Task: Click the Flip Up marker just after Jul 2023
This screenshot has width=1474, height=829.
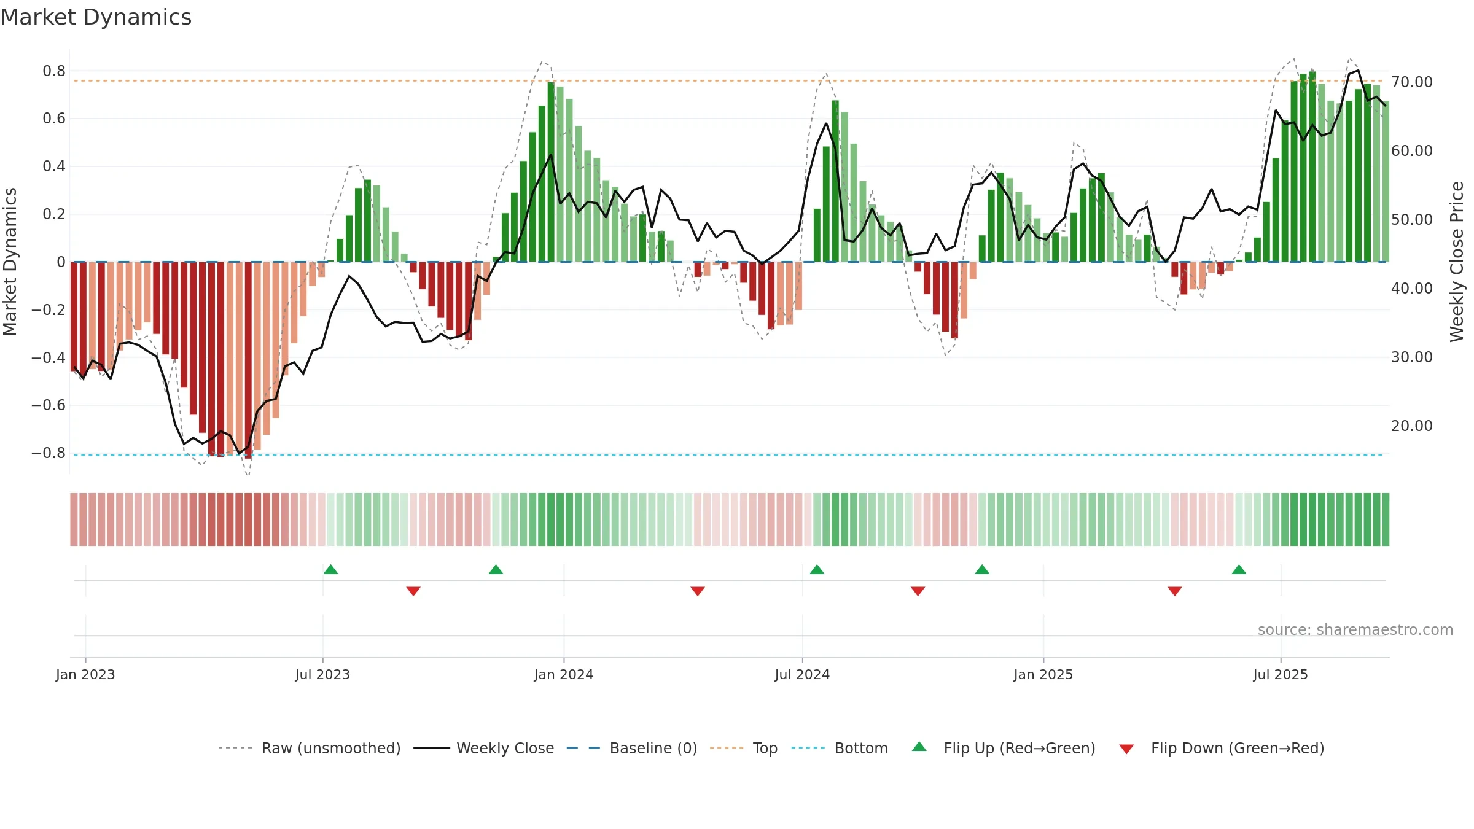Action: 331,569
